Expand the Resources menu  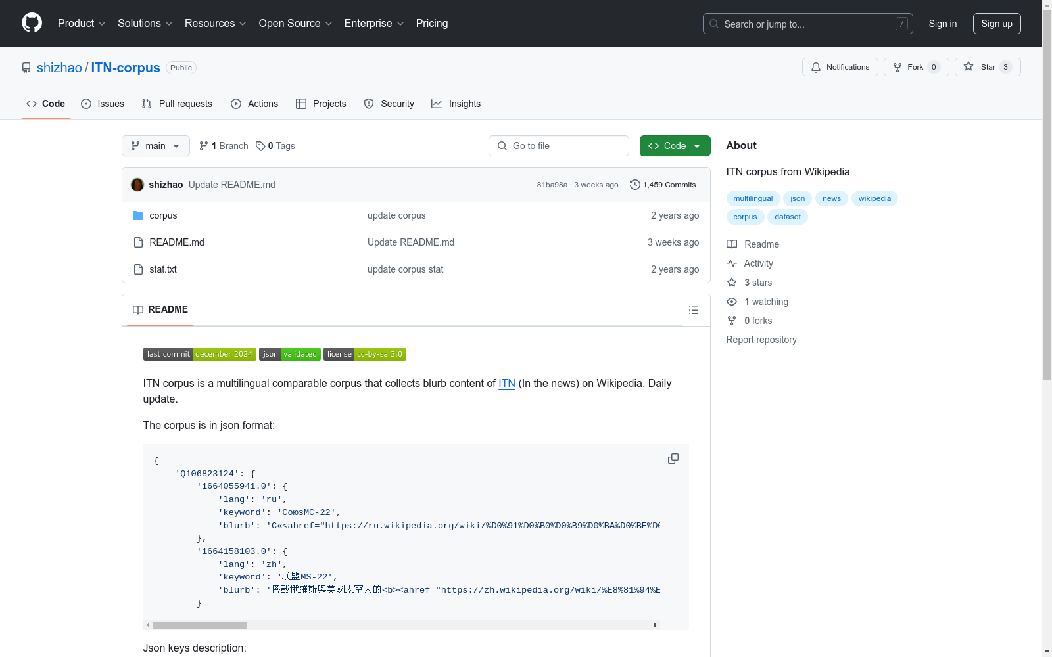pyautogui.click(x=216, y=23)
